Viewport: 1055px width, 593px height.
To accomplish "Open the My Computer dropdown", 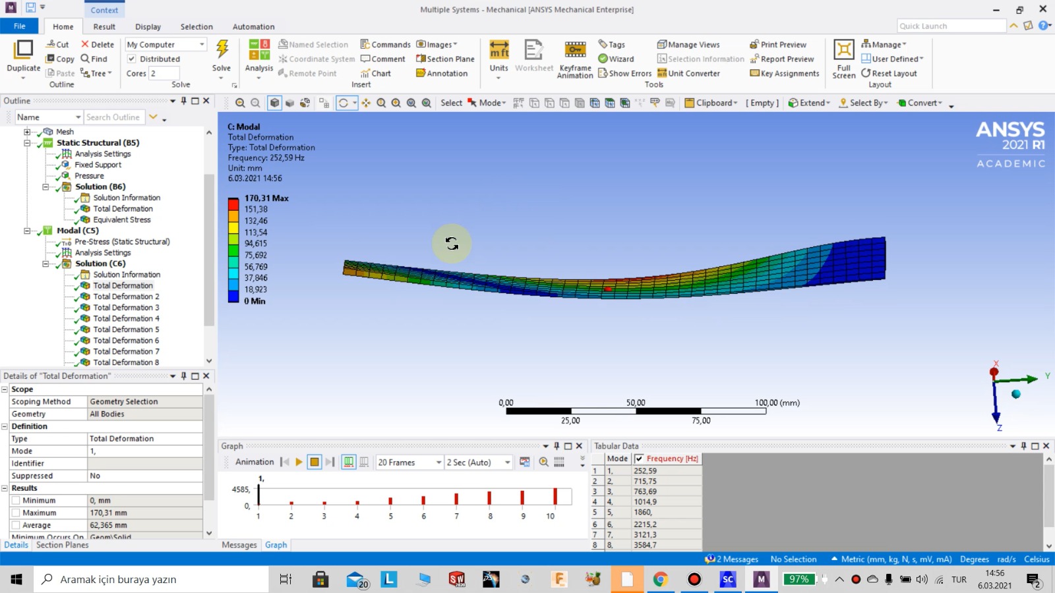I will 166,44.
